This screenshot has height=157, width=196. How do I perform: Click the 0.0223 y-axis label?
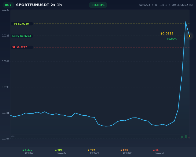pos(5,36)
